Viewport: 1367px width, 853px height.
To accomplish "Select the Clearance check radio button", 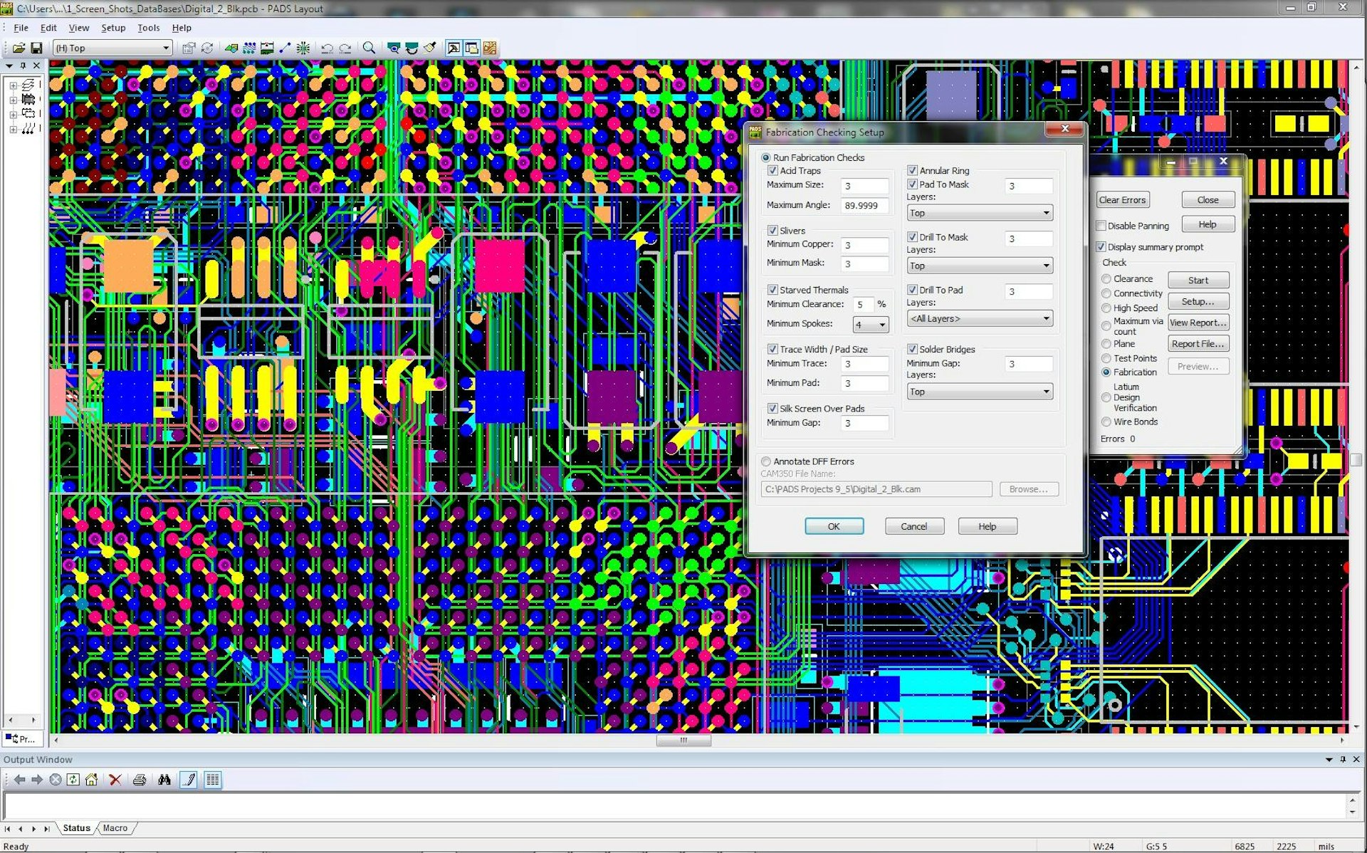I will point(1106,279).
